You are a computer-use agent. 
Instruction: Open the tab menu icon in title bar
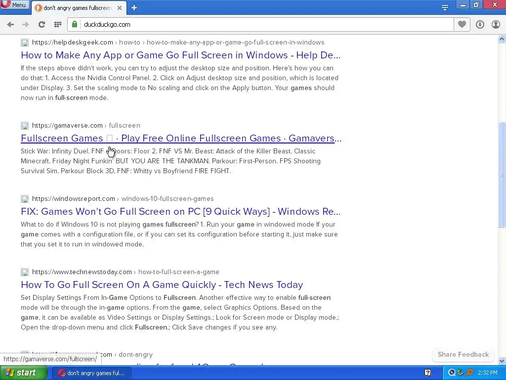[x=445, y=7]
